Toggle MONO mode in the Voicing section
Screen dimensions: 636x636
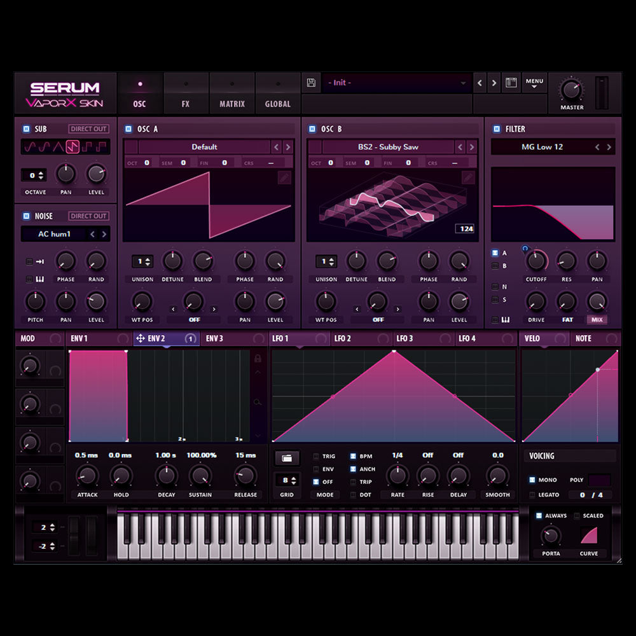(533, 481)
